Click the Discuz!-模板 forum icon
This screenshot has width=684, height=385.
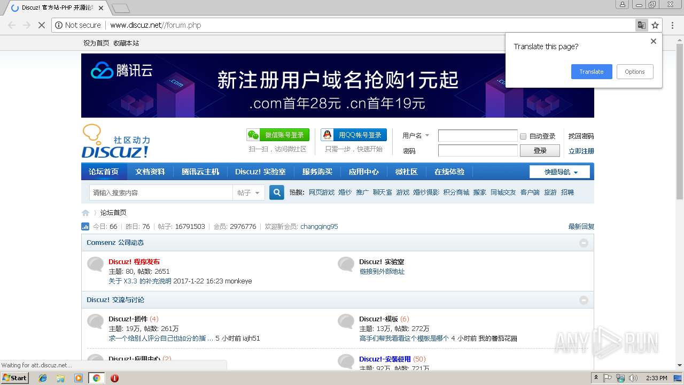point(346,321)
